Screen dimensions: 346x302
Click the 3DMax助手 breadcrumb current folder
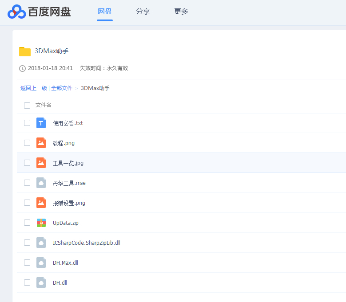(95, 88)
